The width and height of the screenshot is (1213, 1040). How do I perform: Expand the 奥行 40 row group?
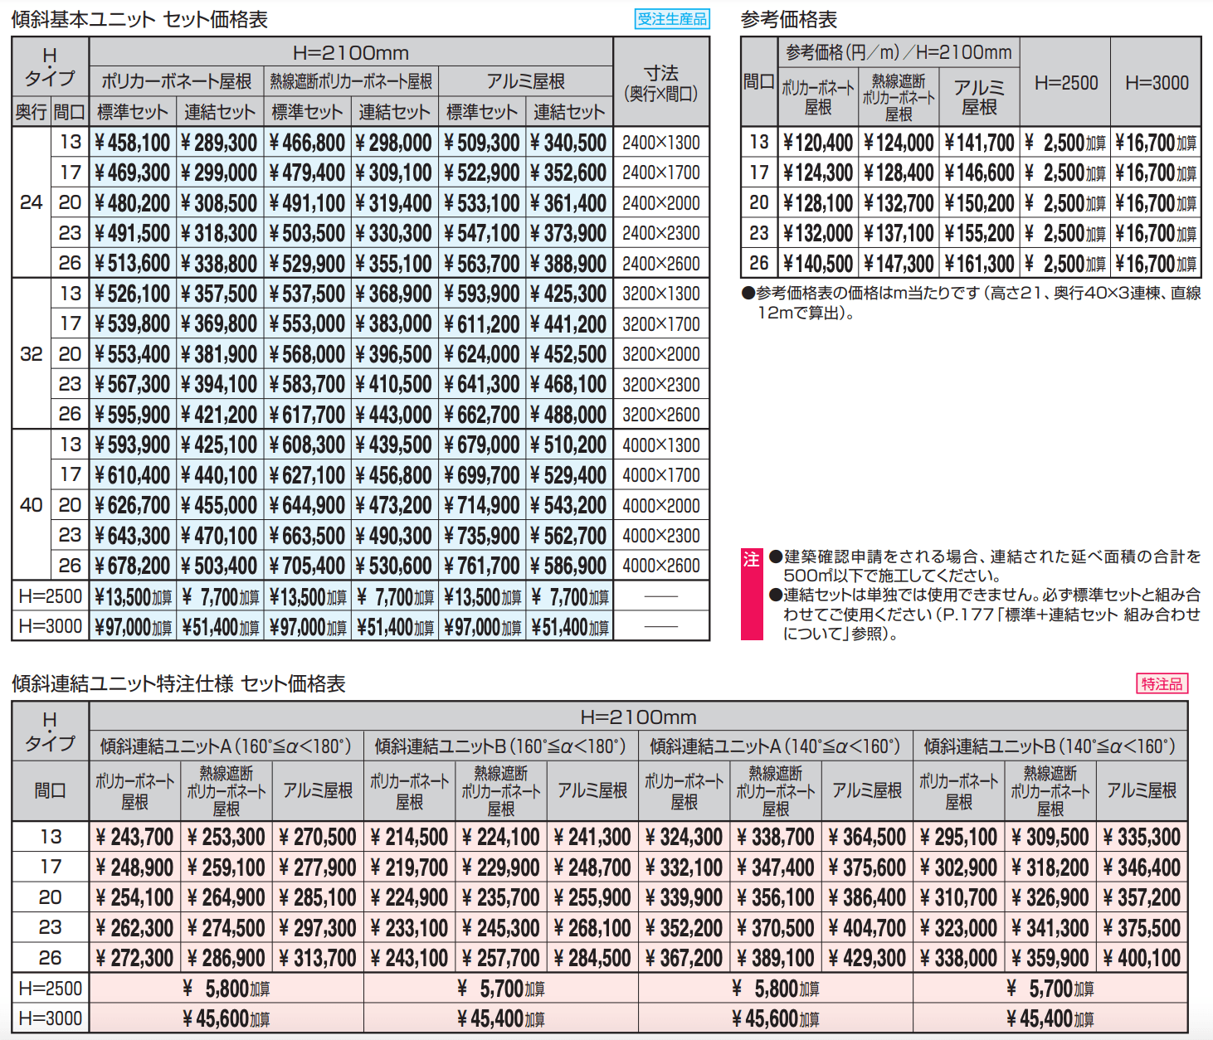tap(31, 504)
